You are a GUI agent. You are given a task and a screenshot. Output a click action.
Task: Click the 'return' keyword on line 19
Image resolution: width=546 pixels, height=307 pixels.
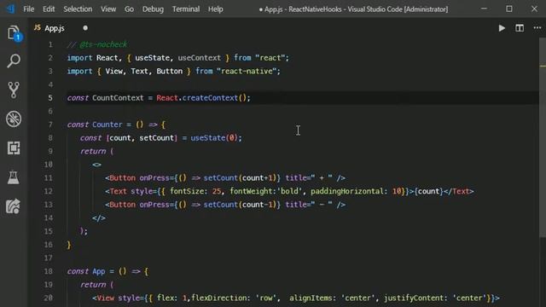click(93, 284)
